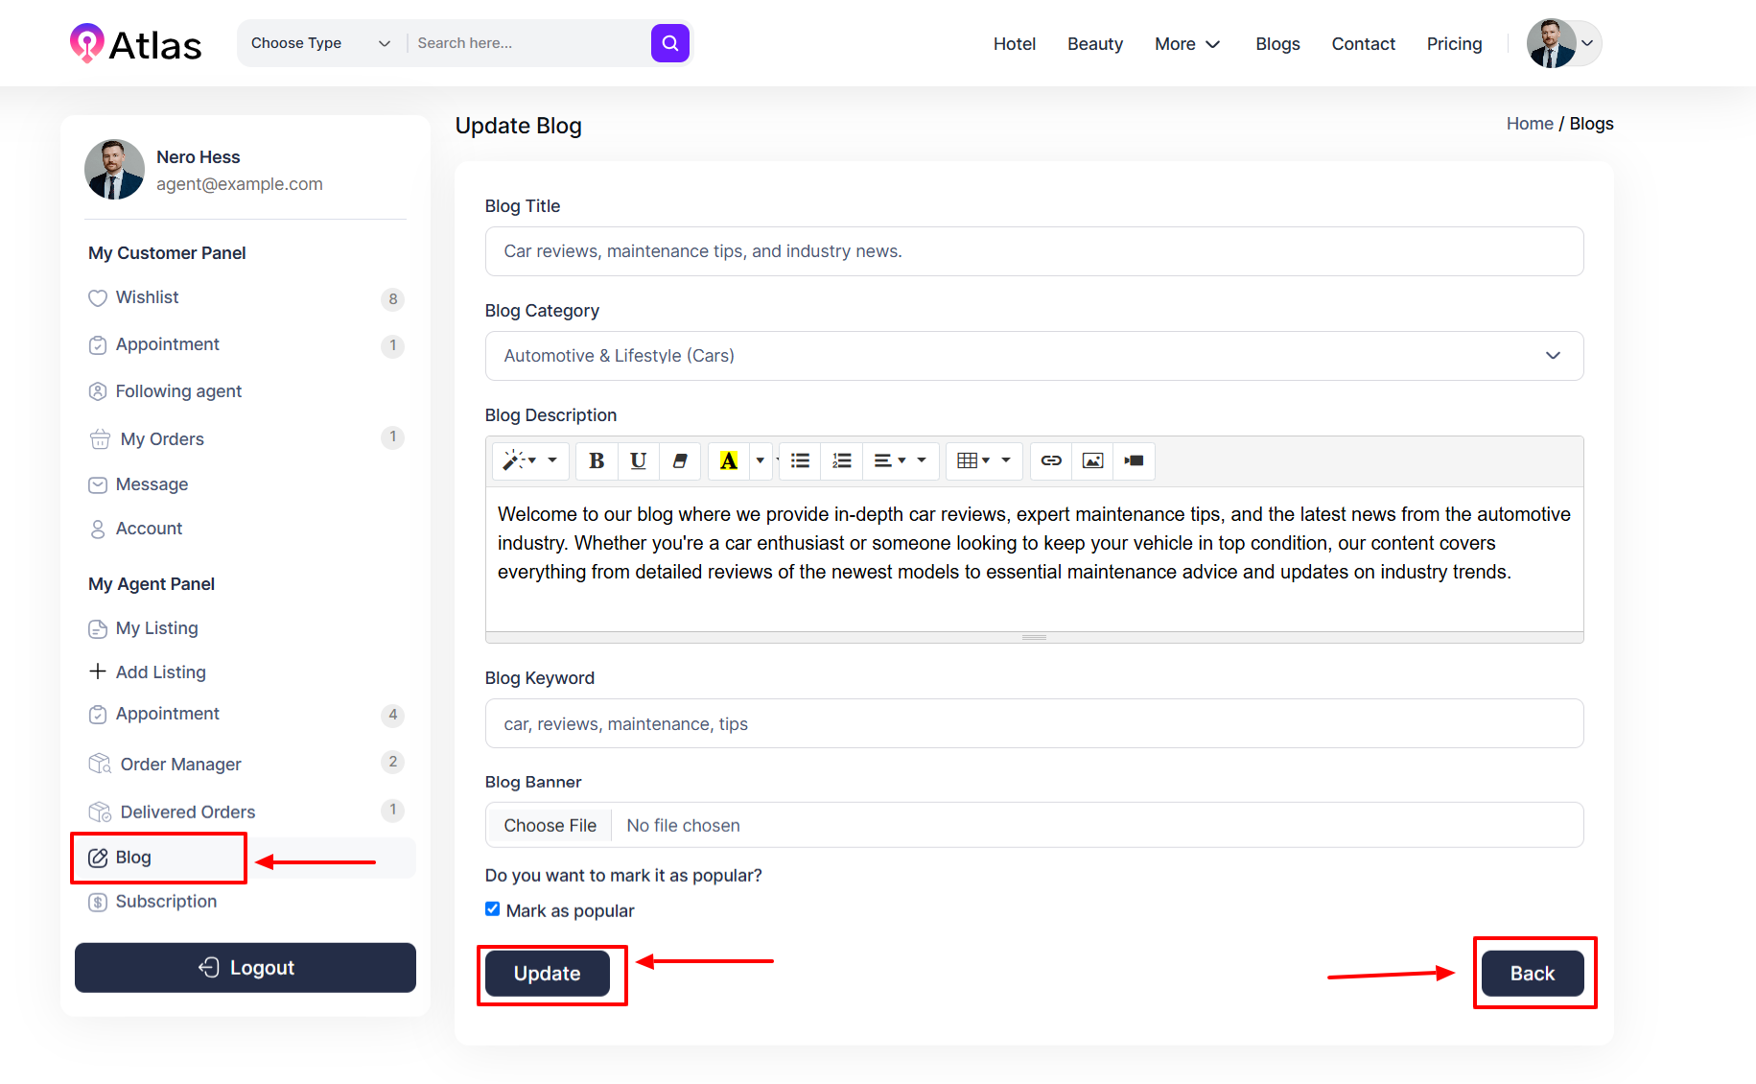The image size is (1756, 1084).
Task: Insert a video via video icon
Action: coord(1134,461)
